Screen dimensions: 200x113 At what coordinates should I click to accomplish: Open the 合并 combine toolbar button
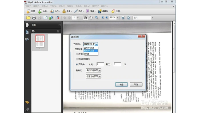click(x=43, y=11)
